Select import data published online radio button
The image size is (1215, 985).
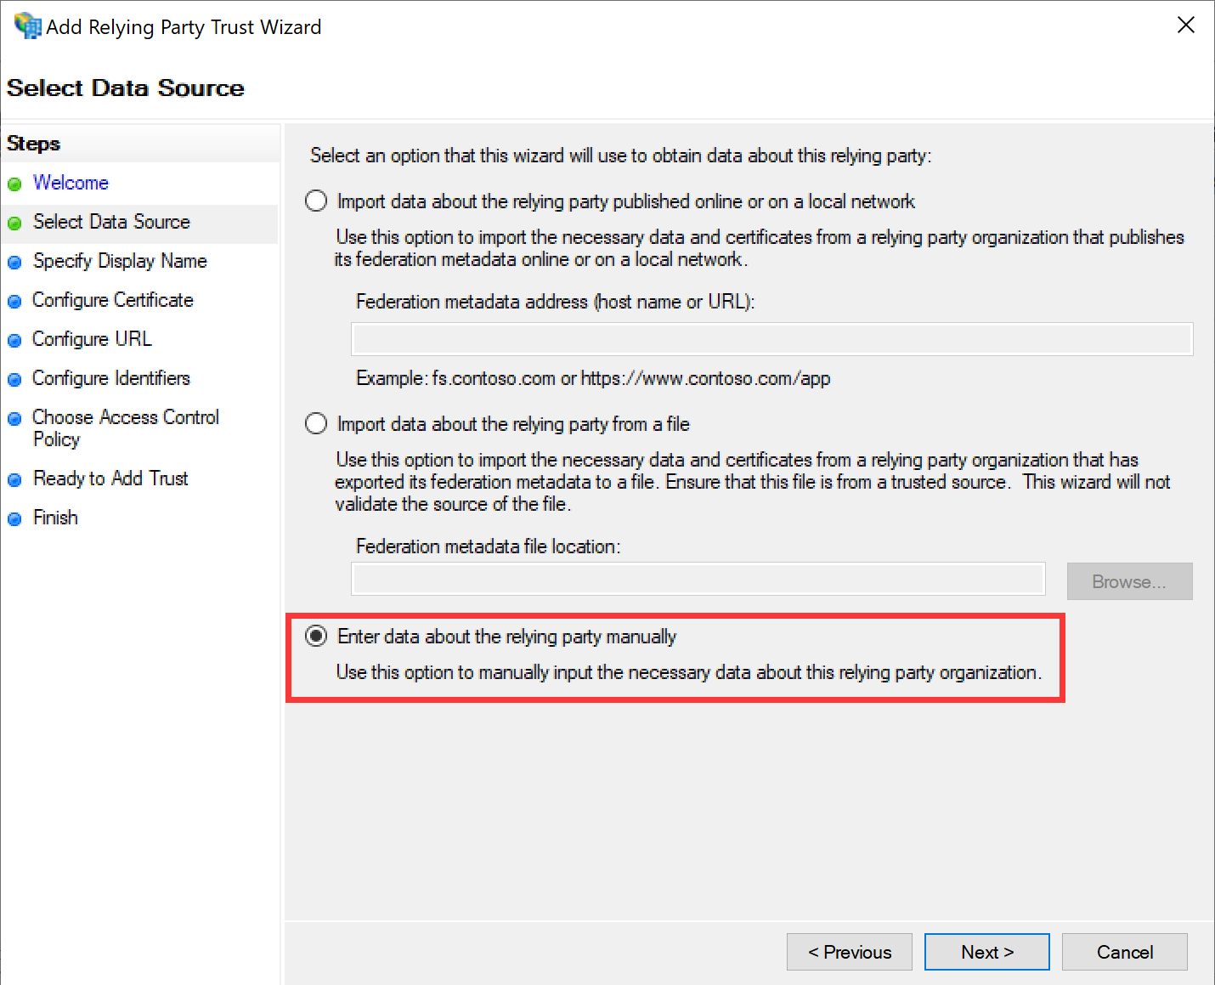pyautogui.click(x=316, y=201)
